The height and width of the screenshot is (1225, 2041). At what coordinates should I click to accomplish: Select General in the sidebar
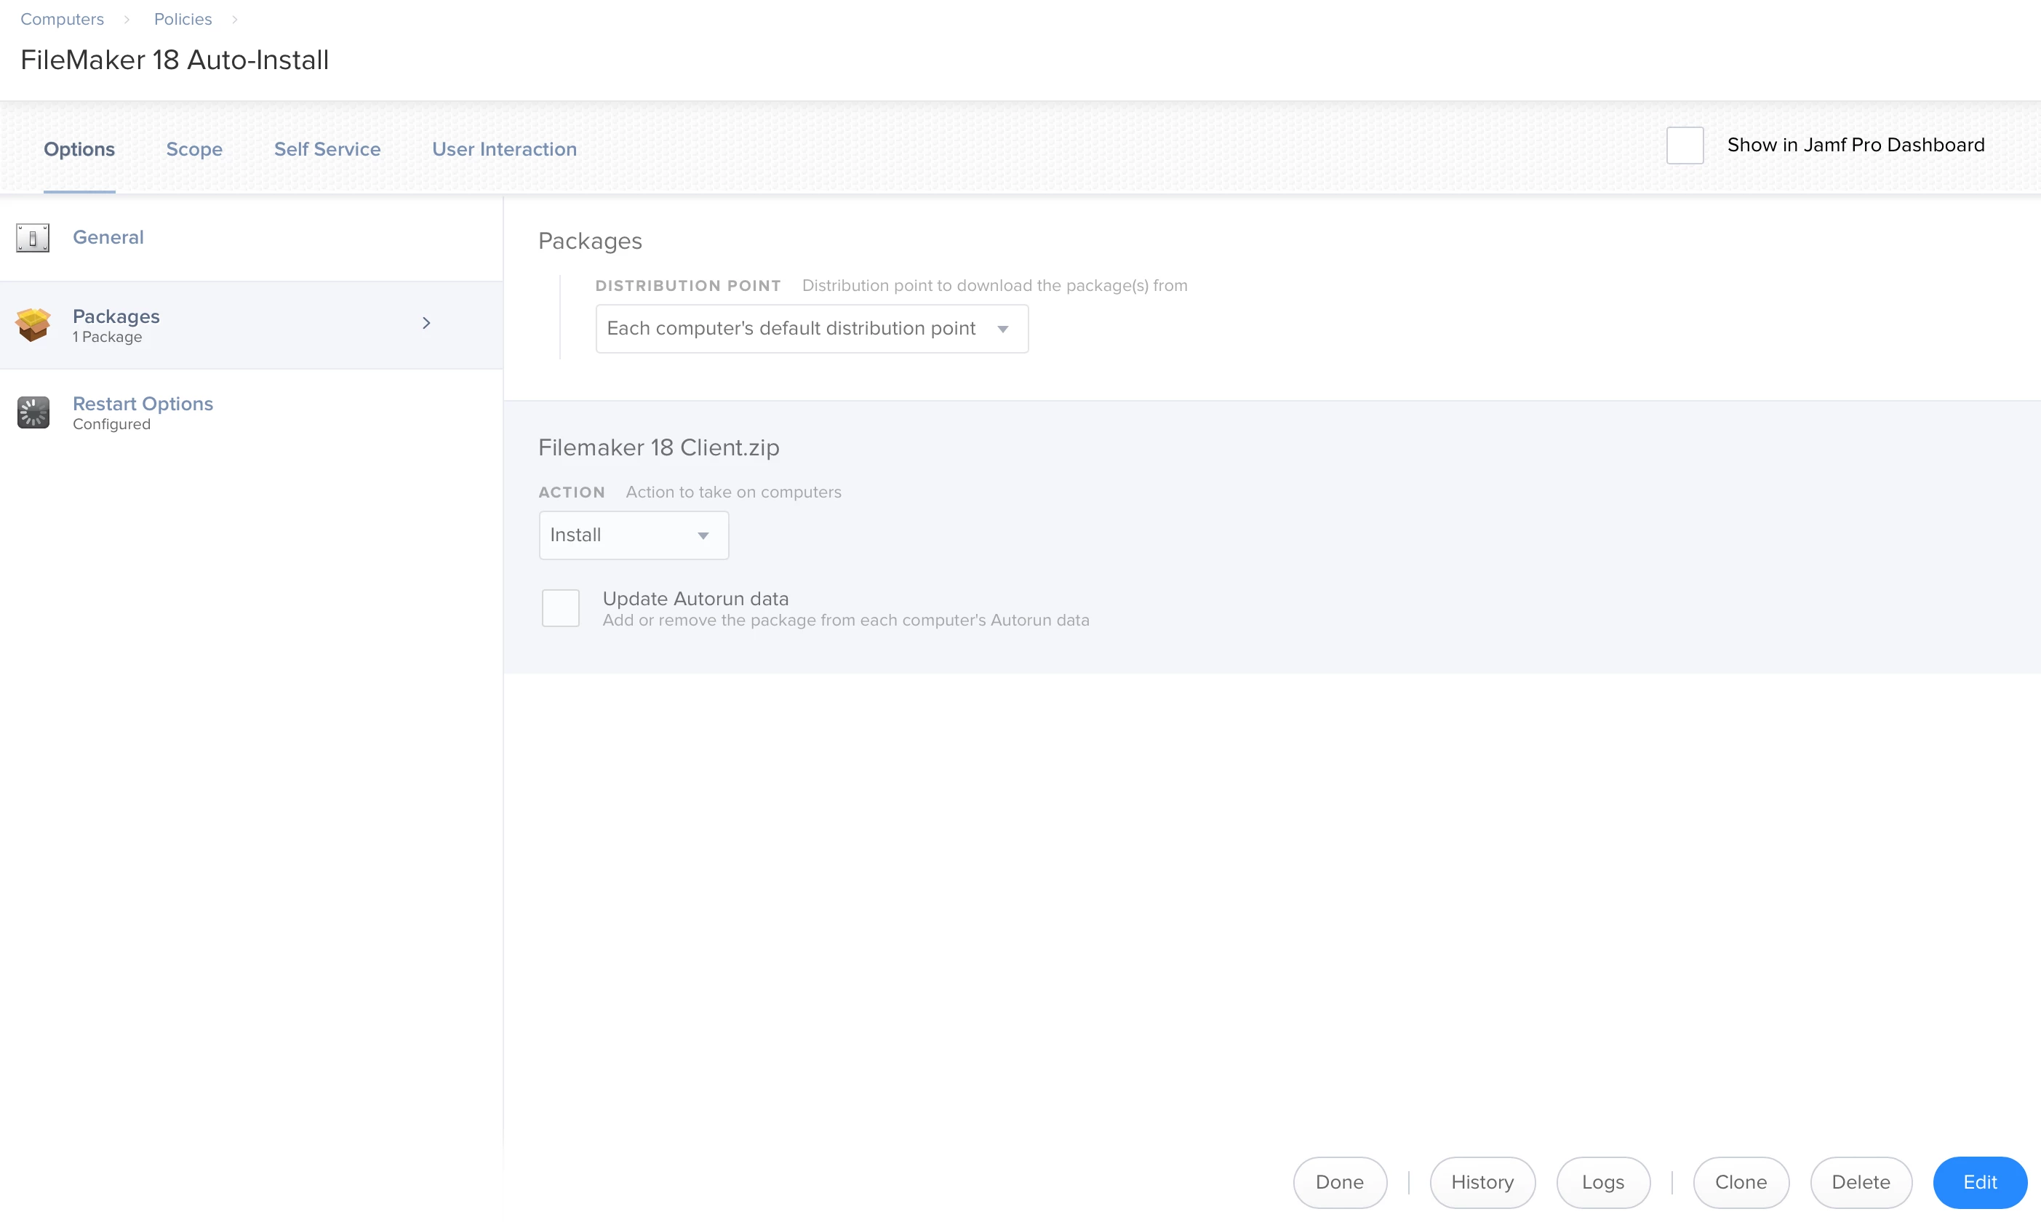pos(108,237)
